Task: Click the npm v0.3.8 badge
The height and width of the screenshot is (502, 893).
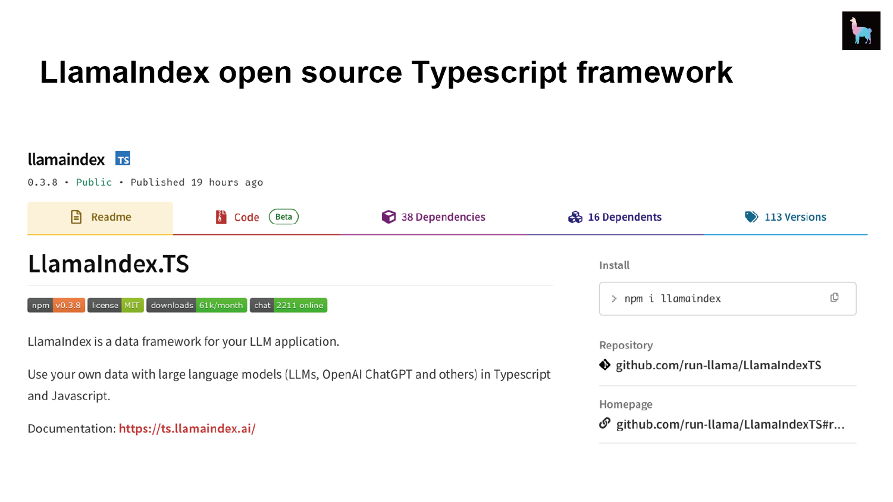Action: pos(56,305)
